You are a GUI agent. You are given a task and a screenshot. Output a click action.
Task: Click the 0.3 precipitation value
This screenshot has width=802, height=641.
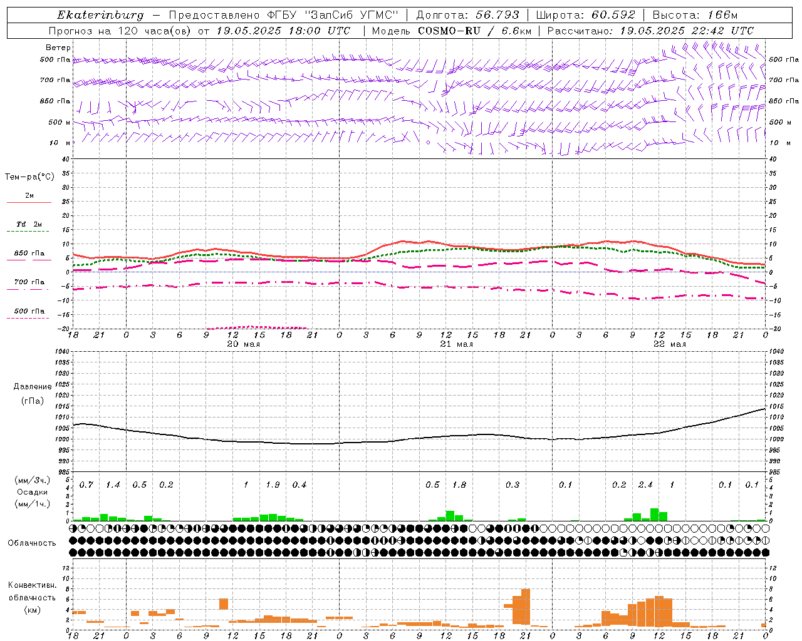tap(513, 485)
